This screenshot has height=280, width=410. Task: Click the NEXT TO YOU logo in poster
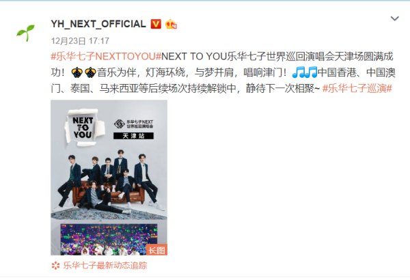83,127
